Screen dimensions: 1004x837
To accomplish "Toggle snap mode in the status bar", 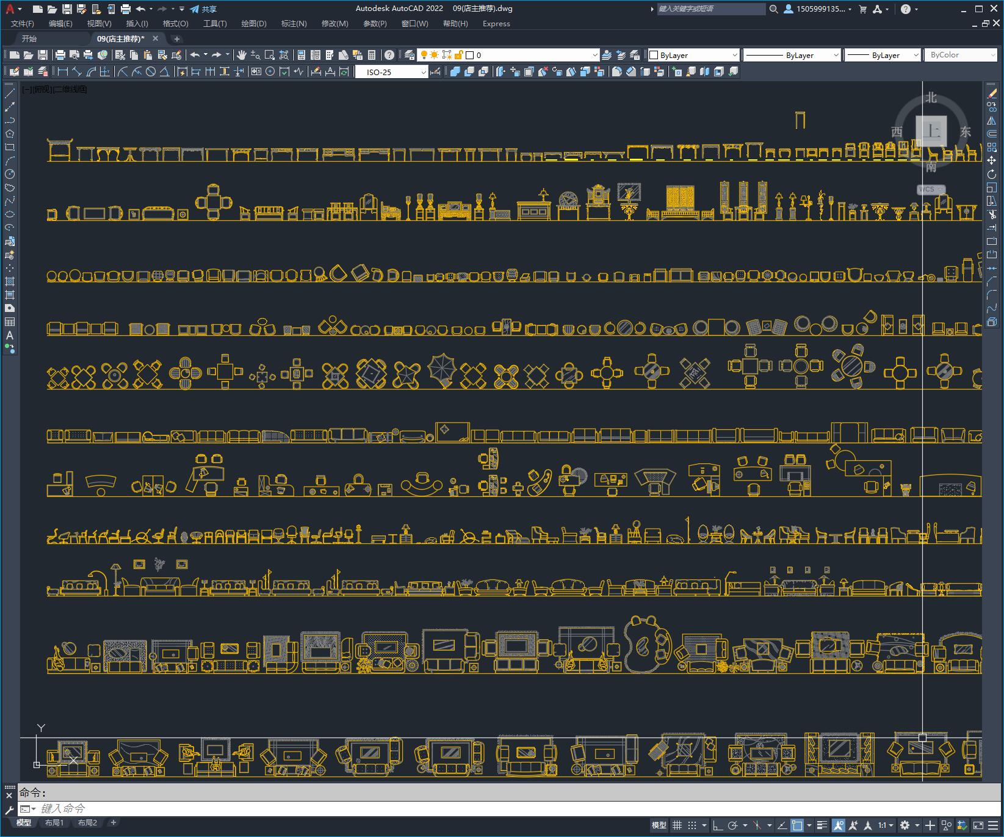I will point(692,825).
